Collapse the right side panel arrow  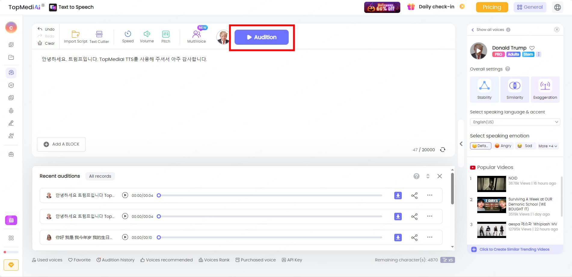461,144
